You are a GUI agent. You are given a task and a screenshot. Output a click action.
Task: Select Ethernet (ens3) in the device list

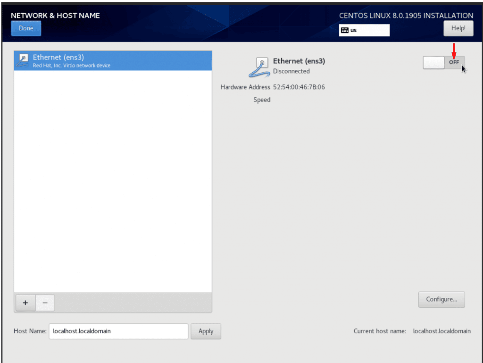(113, 61)
